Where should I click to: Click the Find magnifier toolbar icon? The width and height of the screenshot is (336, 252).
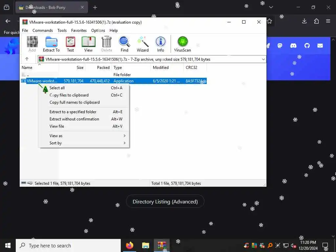pos(124,44)
